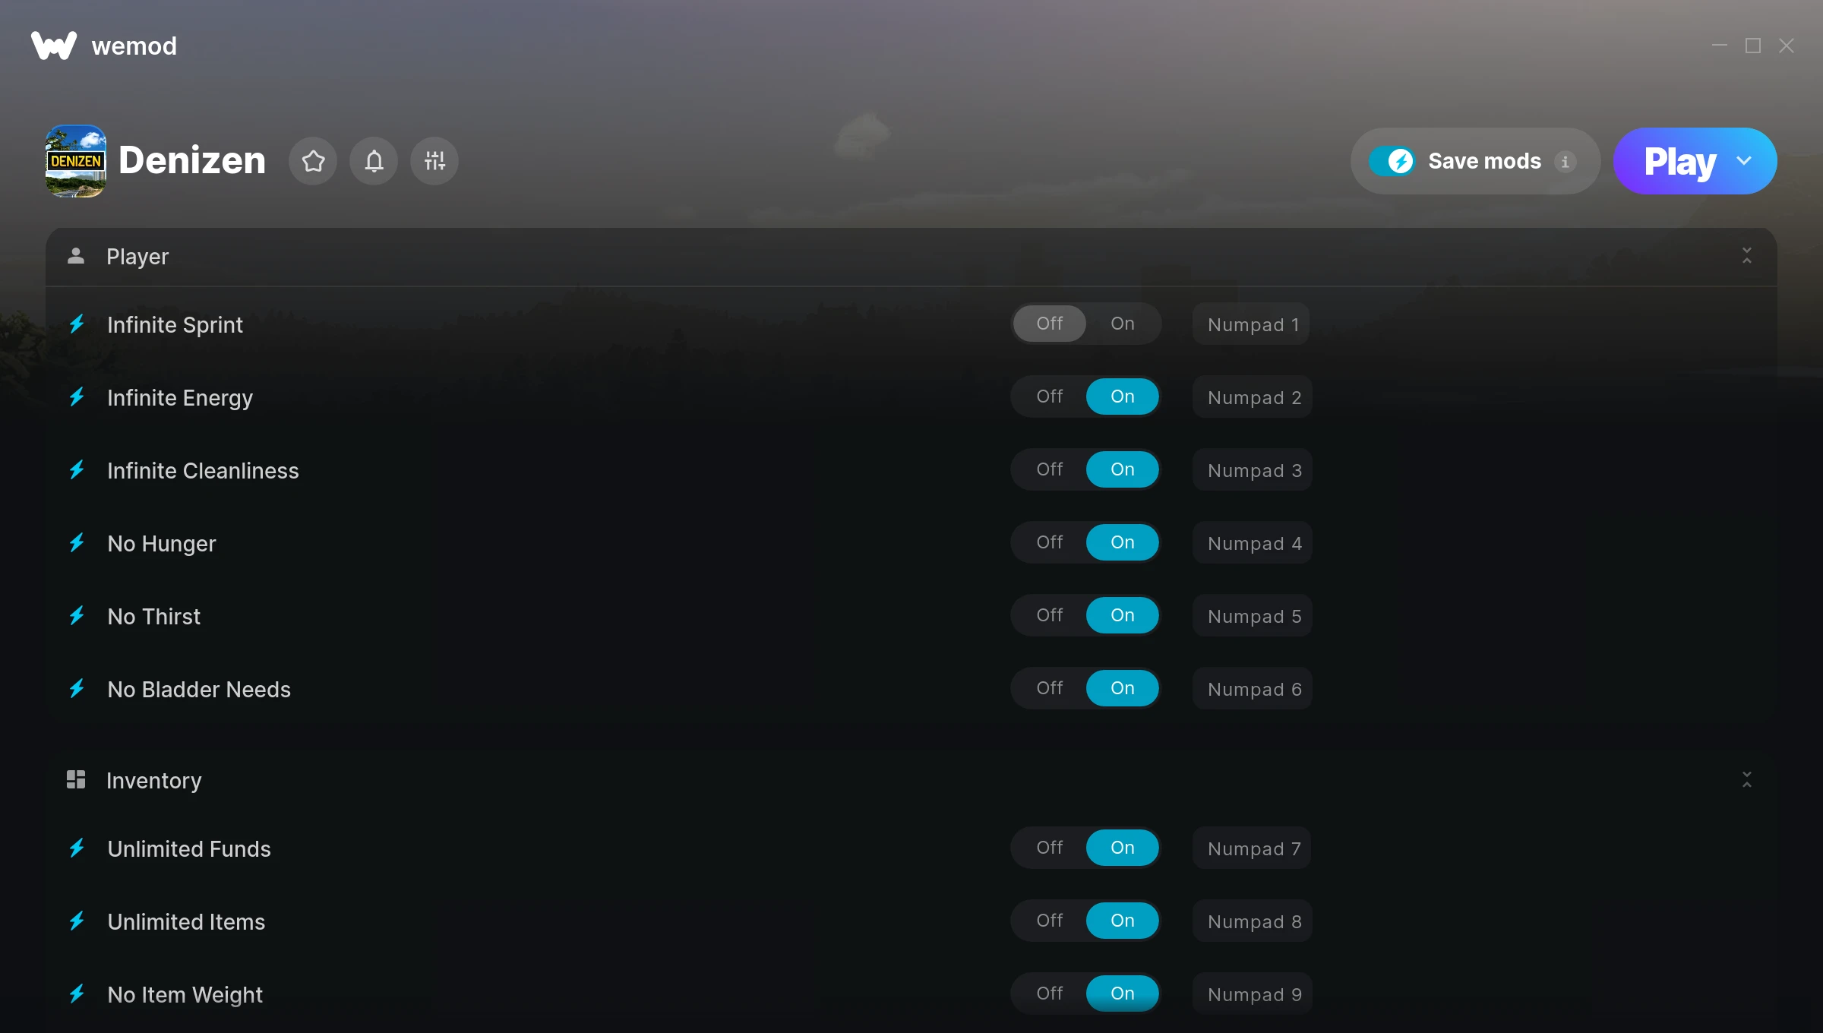Click the trainer settings sliders icon
The image size is (1823, 1033).
[x=434, y=160]
